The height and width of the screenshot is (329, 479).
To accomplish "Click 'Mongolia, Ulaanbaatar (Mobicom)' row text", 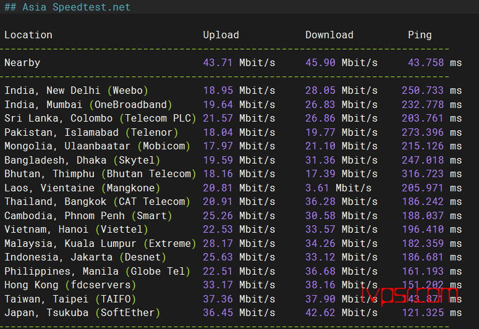I will point(97,146).
